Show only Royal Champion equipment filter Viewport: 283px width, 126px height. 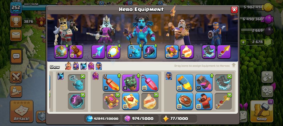coord(99,66)
